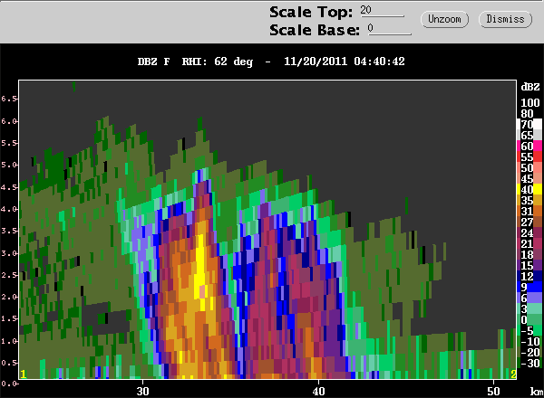
Task: Click the 40 km range axis label
Action: [318, 391]
